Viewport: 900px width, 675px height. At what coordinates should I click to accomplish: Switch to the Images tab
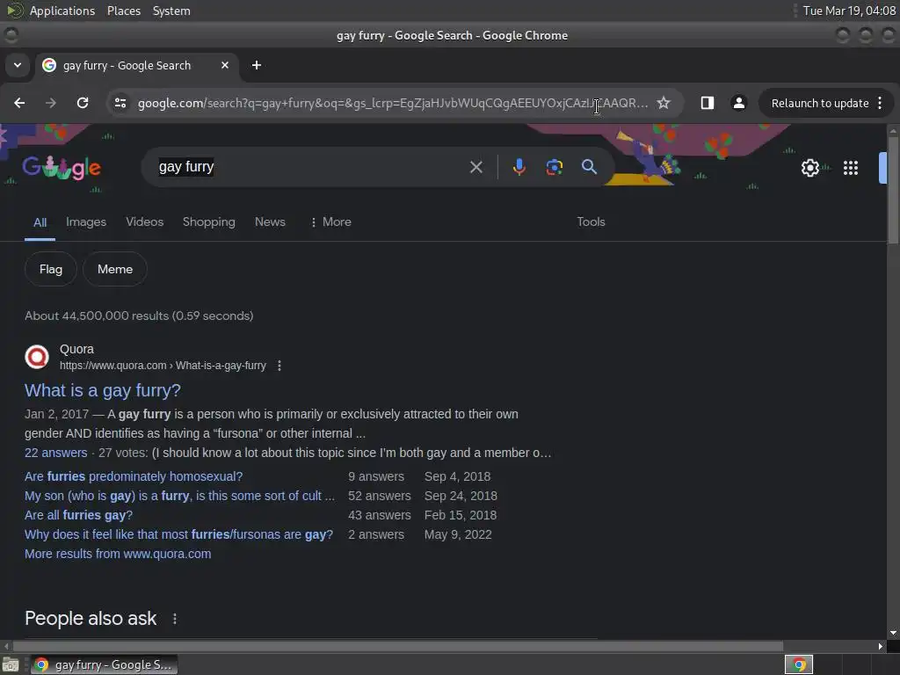coord(86,222)
